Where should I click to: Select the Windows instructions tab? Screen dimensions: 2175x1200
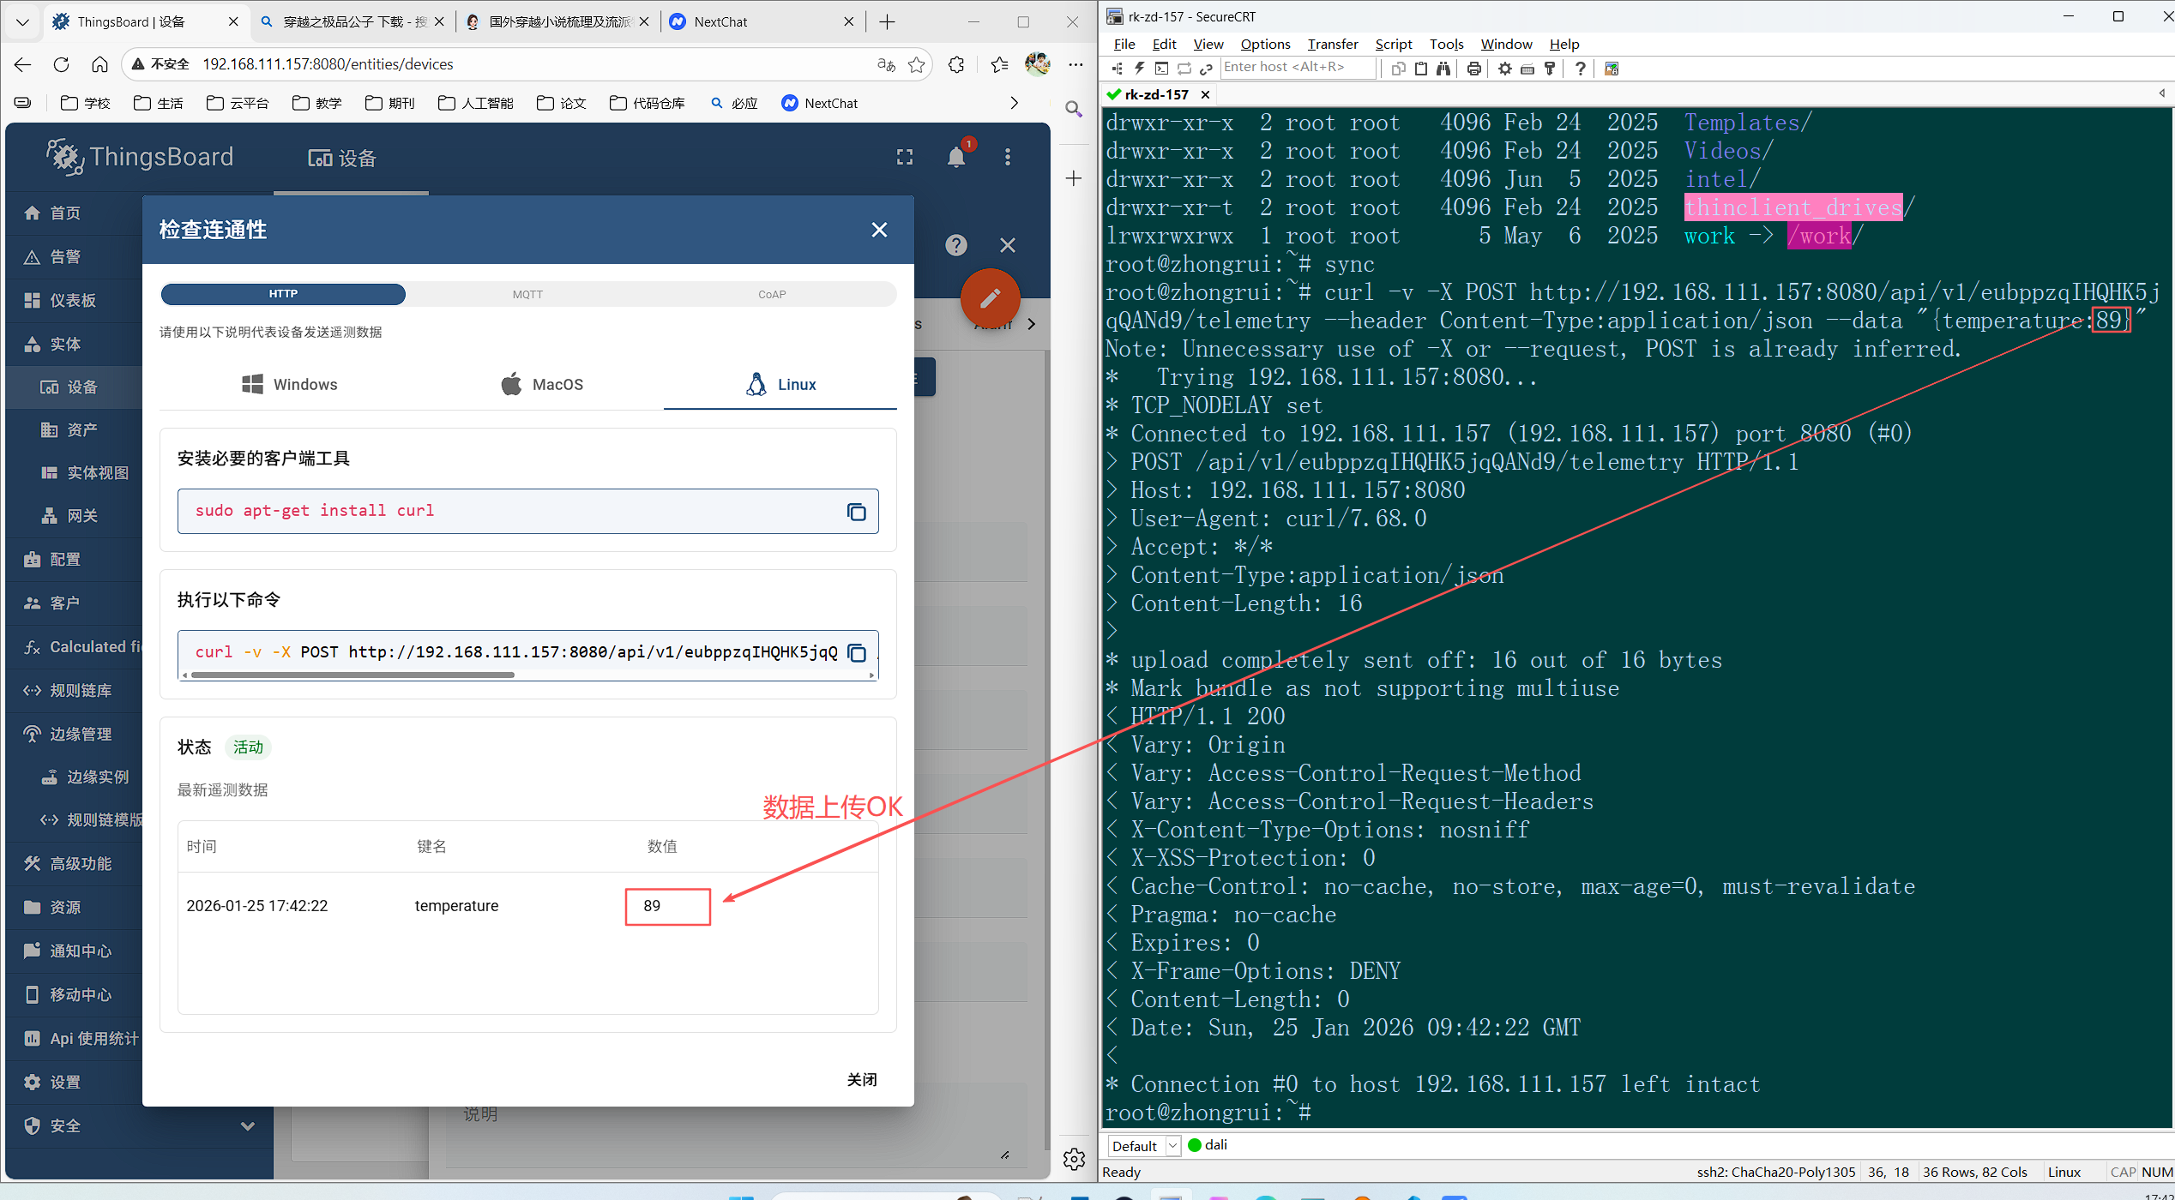pyautogui.click(x=290, y=385)
